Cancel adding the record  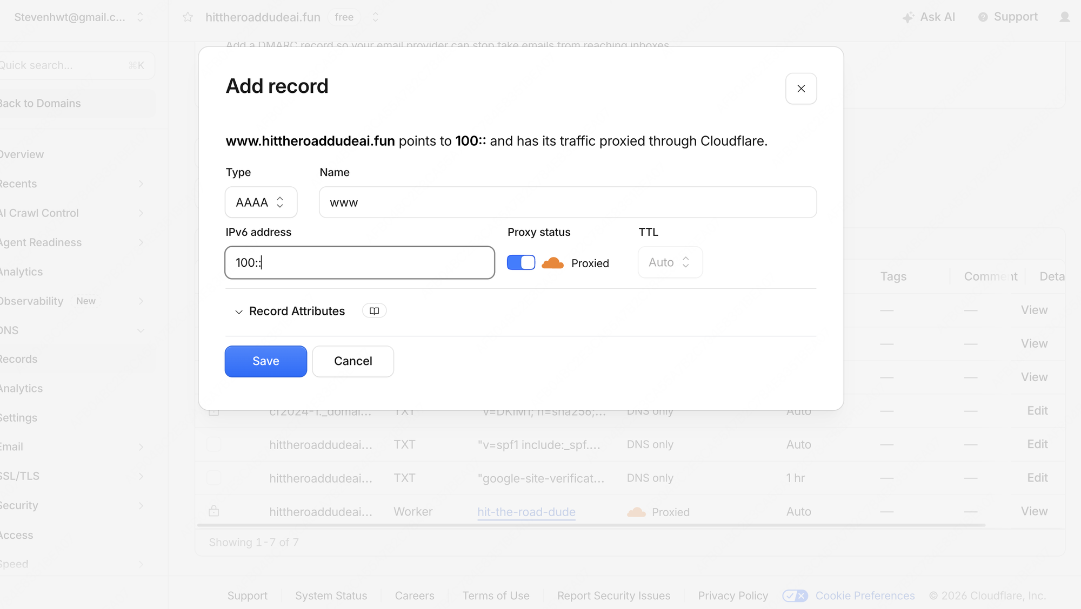(x=353, y=361)
